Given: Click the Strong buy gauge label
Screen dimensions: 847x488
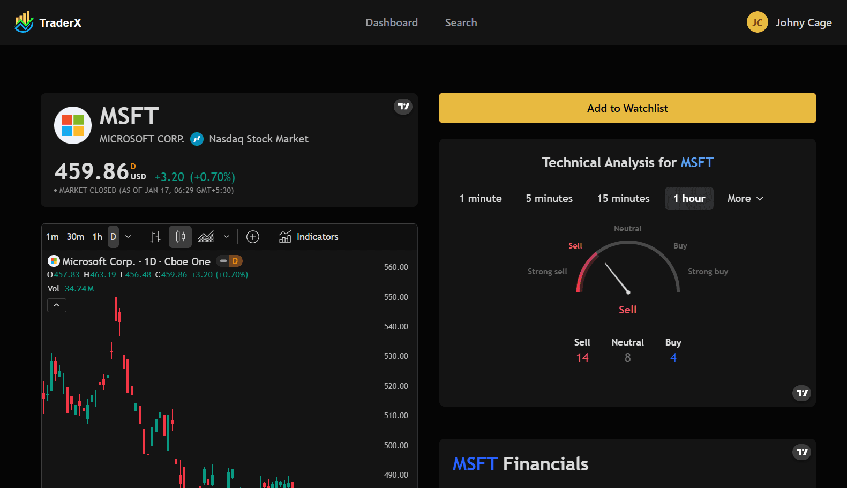Looking at the screenshot, I should pyautogui.click(x=708, y=272).
